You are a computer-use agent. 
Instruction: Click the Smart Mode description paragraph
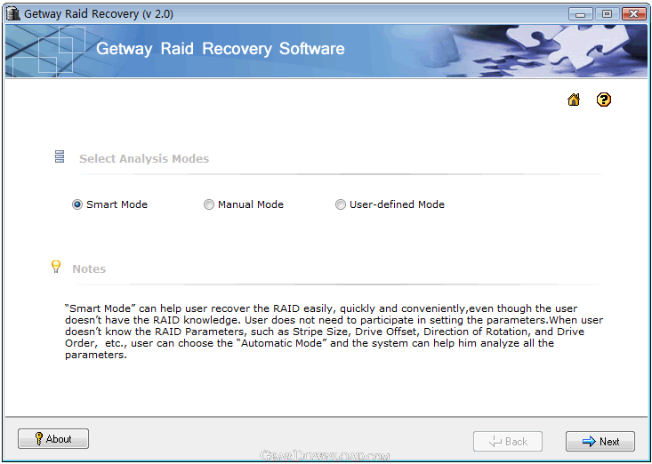[x=325, y=332]
